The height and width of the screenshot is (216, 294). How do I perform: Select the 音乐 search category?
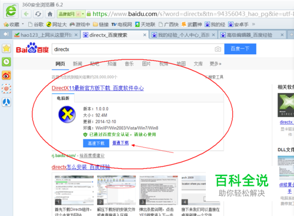click(x=129, y=64)
